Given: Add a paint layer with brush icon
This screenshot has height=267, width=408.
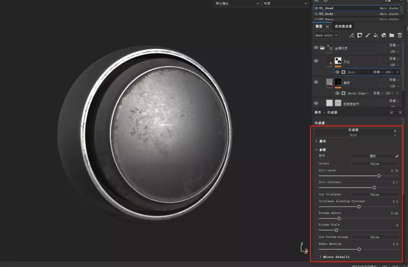Looking at the screenshot, I should pyautogui.click(x=368, y=35).
